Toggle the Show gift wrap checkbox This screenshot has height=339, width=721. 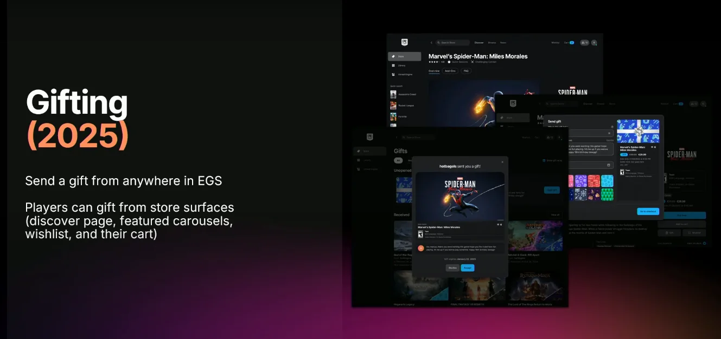pos(544,160)
